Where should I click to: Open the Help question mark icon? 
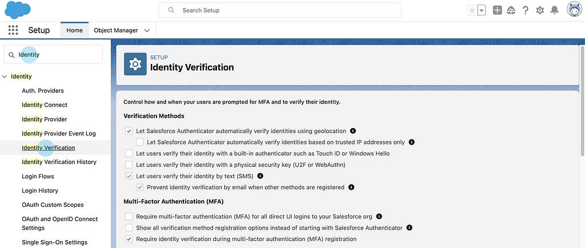pyautogui.click(x=525, y=10)
